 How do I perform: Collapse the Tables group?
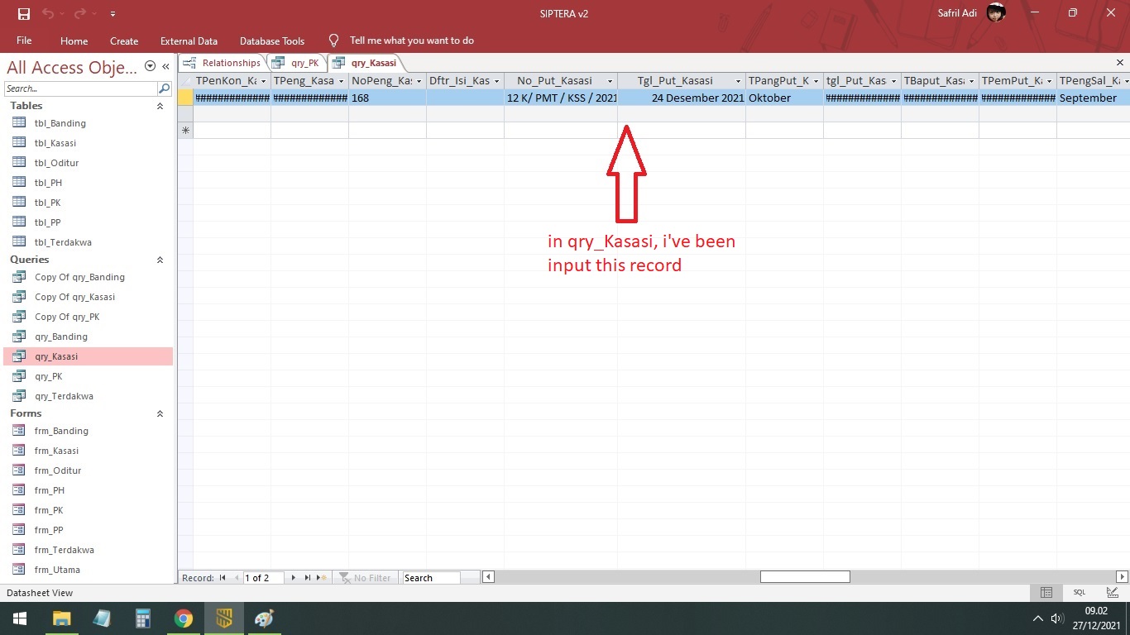coord(160,106)
